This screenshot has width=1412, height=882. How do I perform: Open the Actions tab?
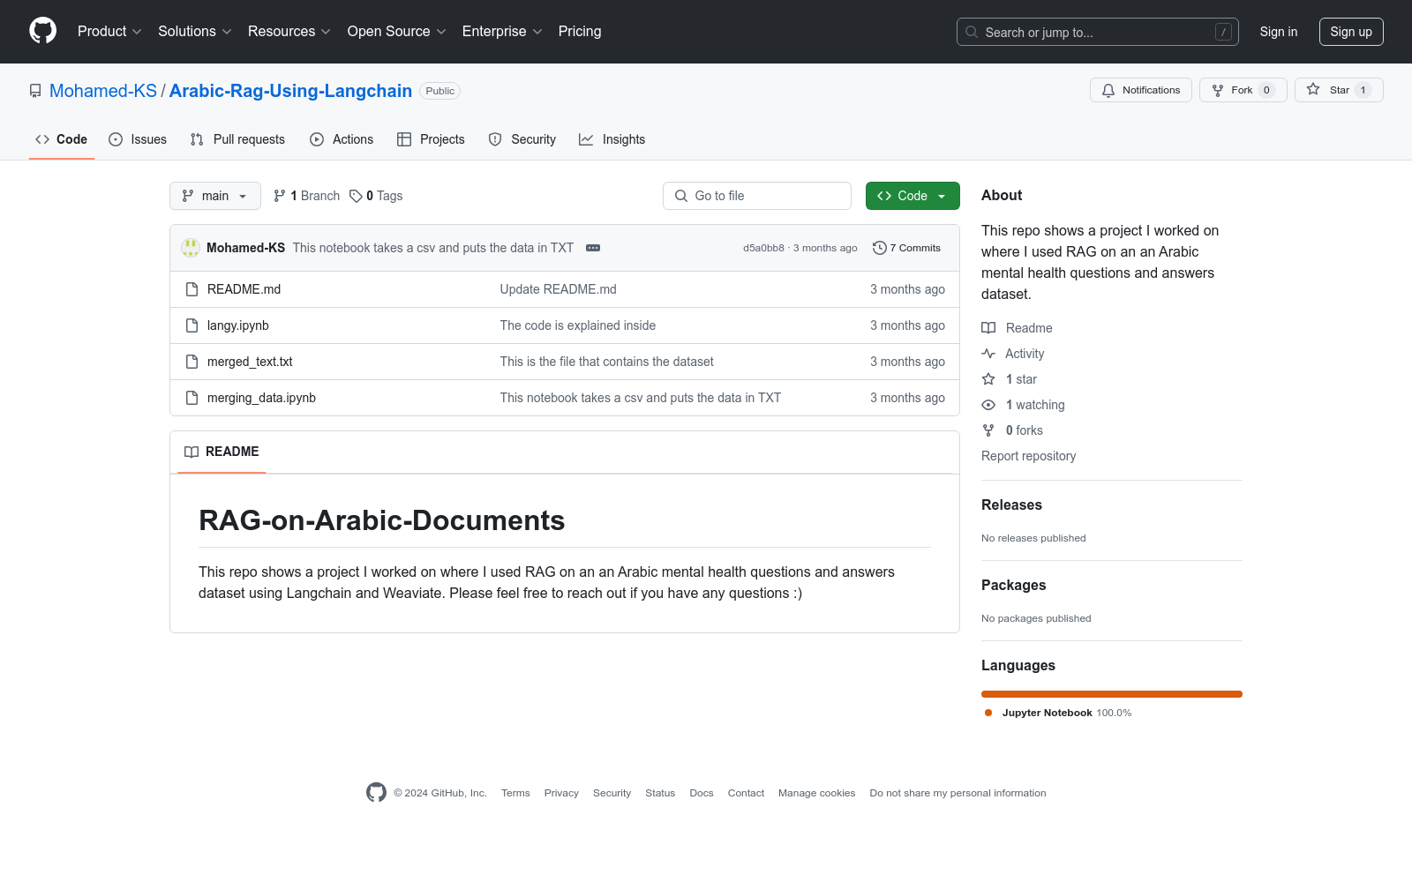(342, 139)
